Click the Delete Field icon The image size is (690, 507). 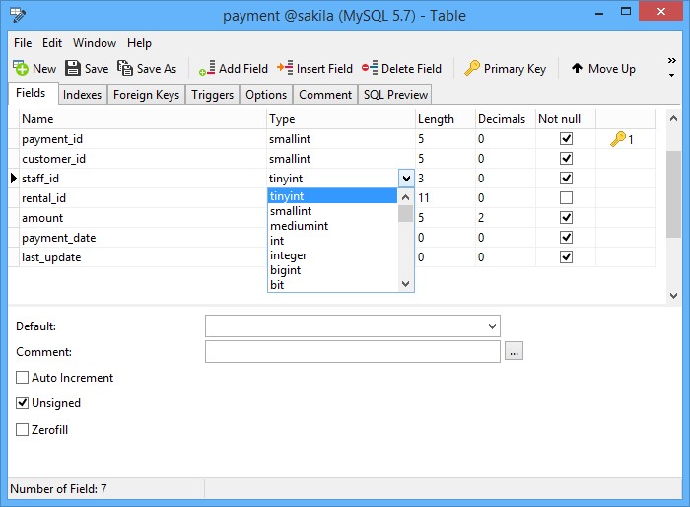coord(370,68)
